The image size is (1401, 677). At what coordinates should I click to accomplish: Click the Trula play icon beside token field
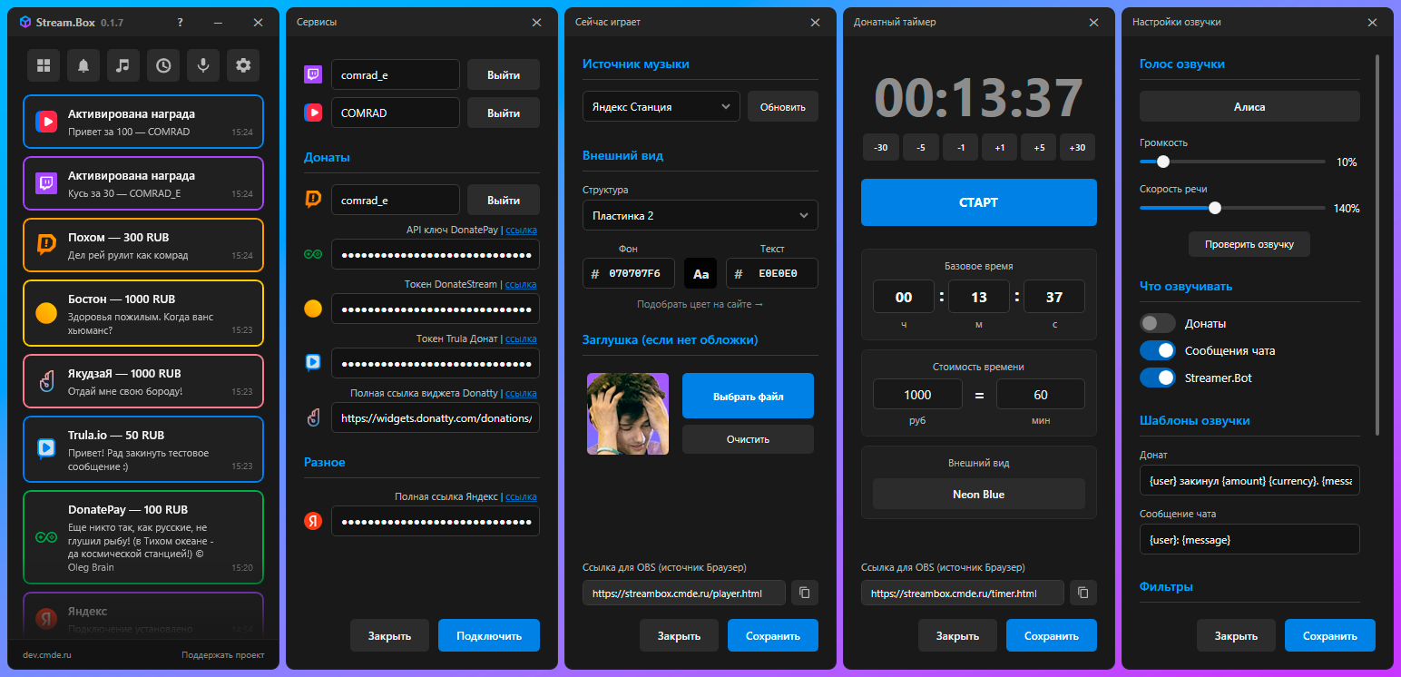point(313,362)
